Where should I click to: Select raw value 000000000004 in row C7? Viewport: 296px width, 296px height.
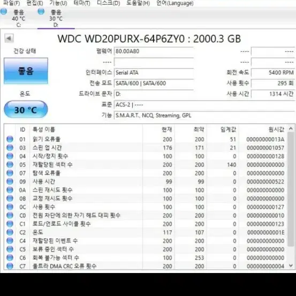coord(265,266)
